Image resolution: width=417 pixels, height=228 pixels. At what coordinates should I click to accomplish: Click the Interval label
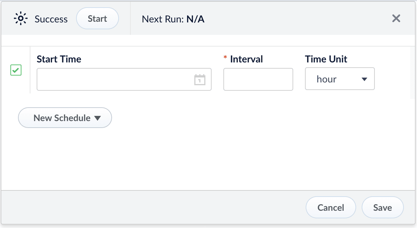[246, 59]
